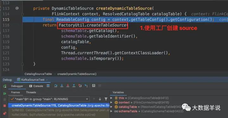
Task: Open View Breakpoints with the red circles icon
Action: pyautogui.click(x=5, y=113)
